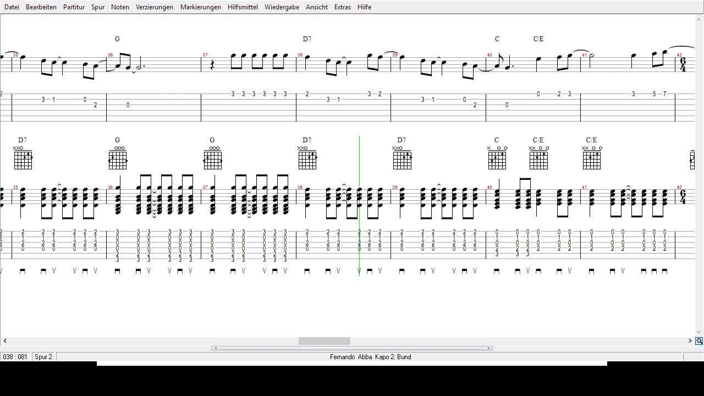Click the C/E chord label in the top staff
This screenshot has height=396, width=704.
click(538, 39)
